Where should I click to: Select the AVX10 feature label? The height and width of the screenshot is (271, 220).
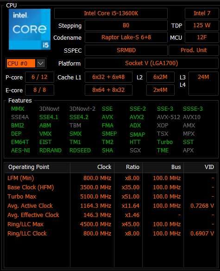click(x=192, y=117)
